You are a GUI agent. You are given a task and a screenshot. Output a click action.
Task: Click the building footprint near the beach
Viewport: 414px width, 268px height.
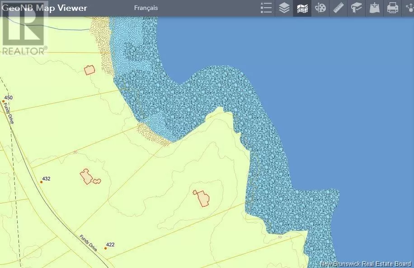pos(89,70)
